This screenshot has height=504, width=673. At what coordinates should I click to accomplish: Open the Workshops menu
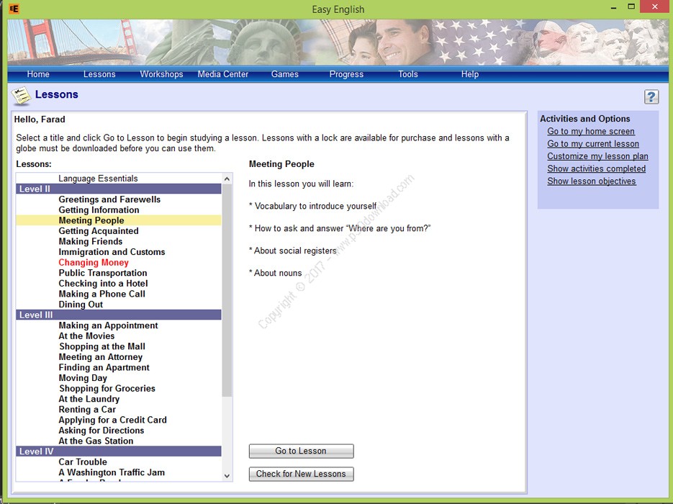pos(161,73)
